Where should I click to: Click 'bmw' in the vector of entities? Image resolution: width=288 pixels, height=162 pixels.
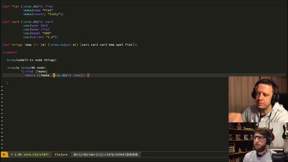point(112,45)
